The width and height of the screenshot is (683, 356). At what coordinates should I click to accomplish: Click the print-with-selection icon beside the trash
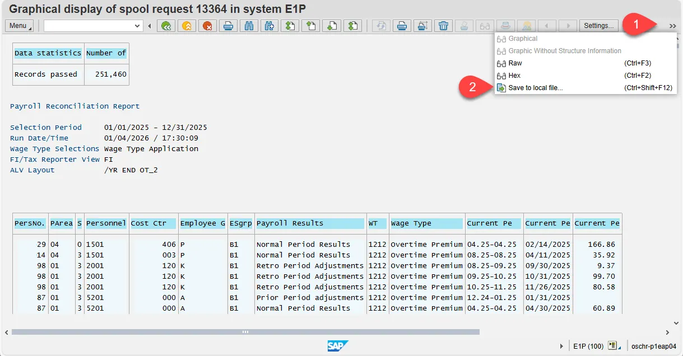(x=422, y=26)
